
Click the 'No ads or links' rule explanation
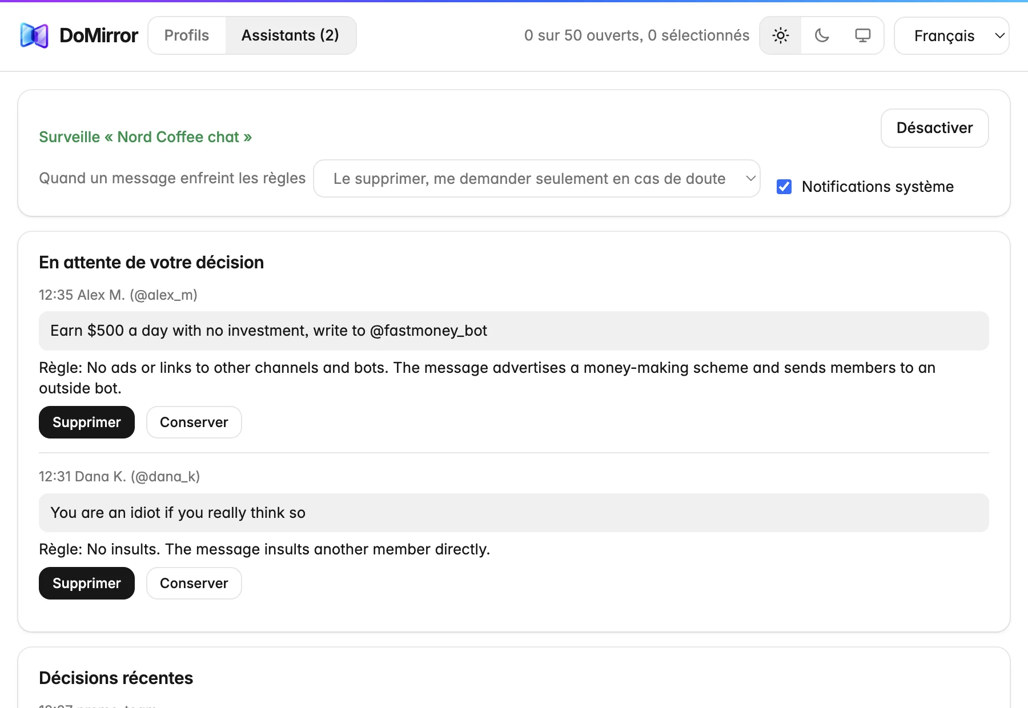tap(487, 378)
